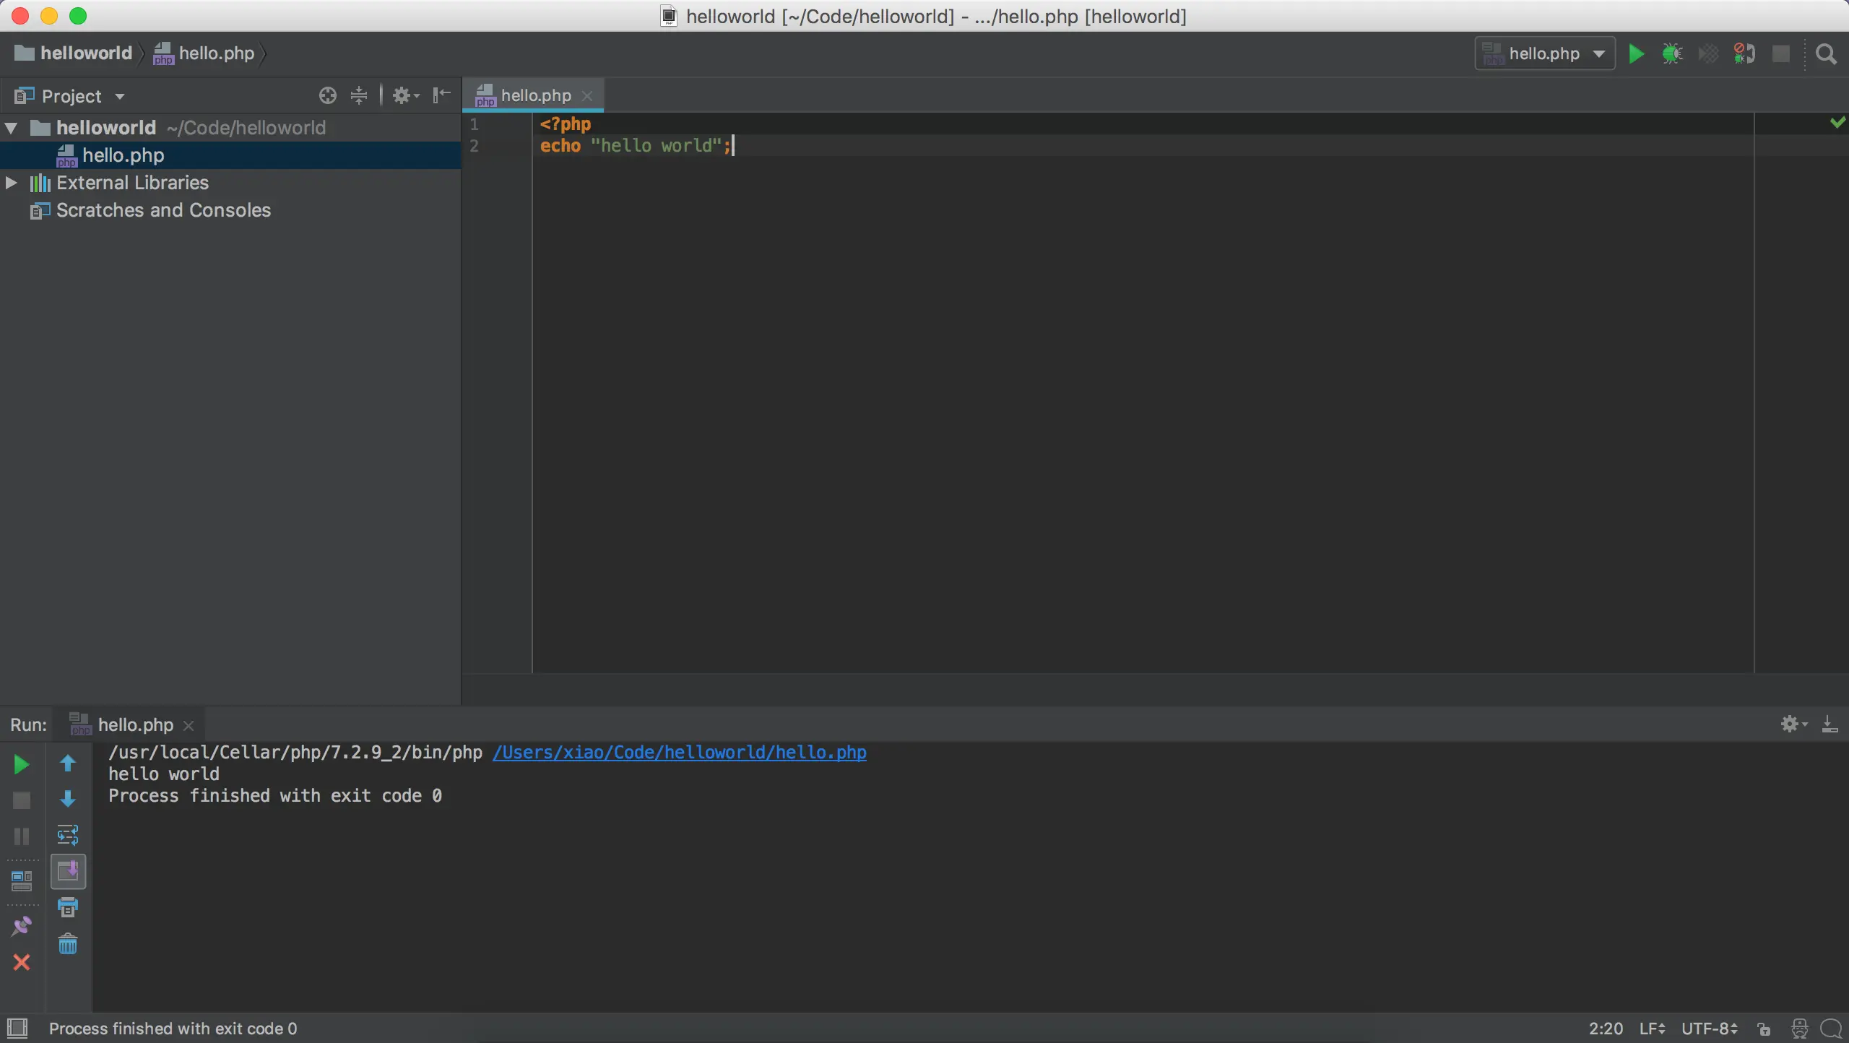Open Search Everywhere magnifier icon

point(1826,54)
